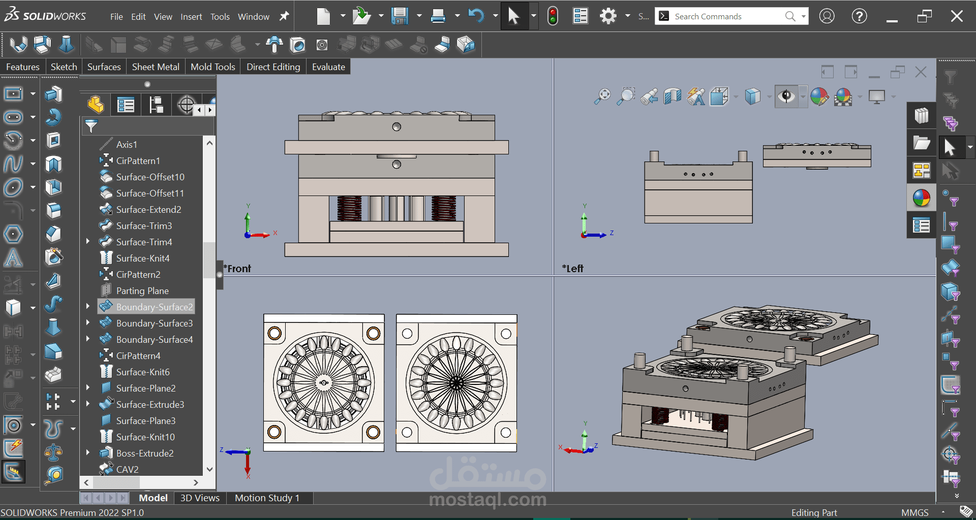976x520 pixels.
Task: Click Zoom to Fit in view toolbar
Action: [602, 96]
